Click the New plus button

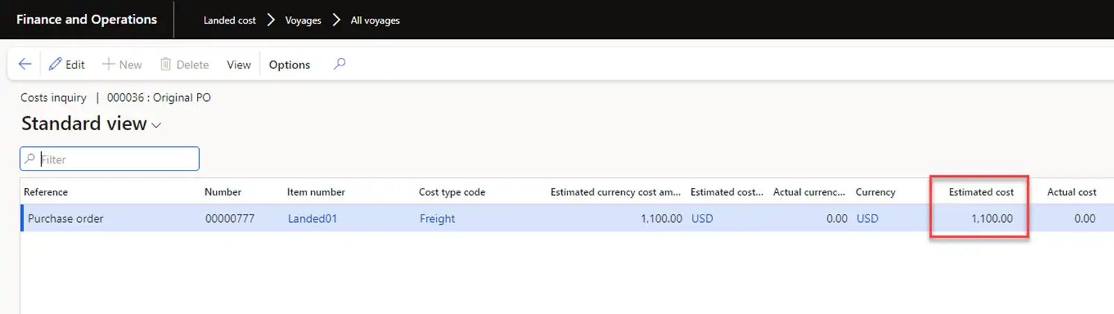tap(122, 64)
